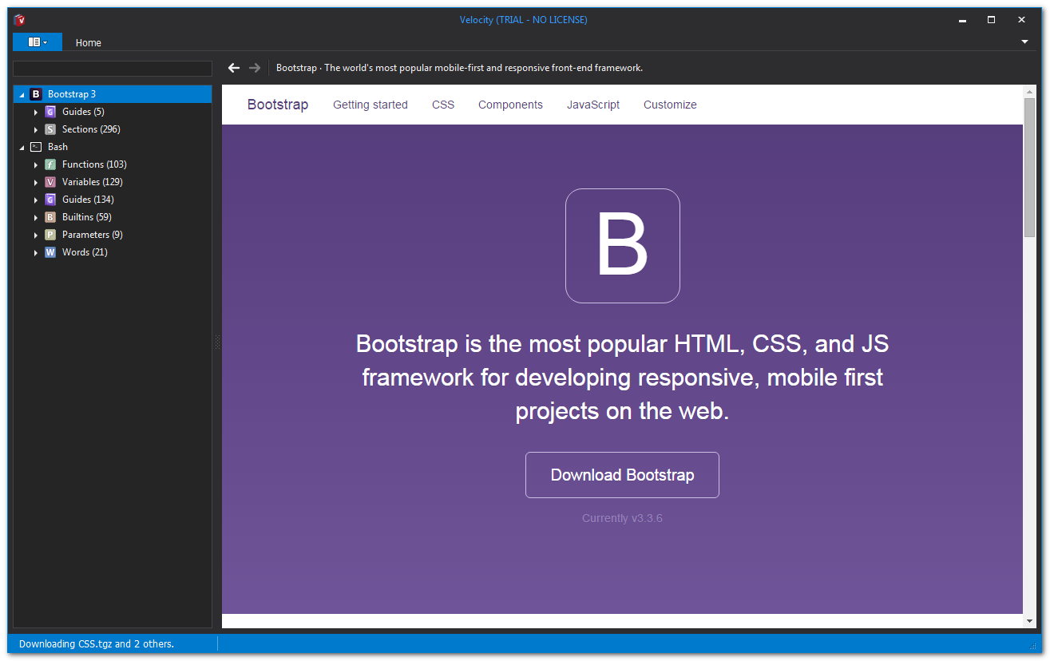Collapse the Bootstrap 3 docset node
The width and height of the screenshot is (1050, 661).
coord(22,95)
